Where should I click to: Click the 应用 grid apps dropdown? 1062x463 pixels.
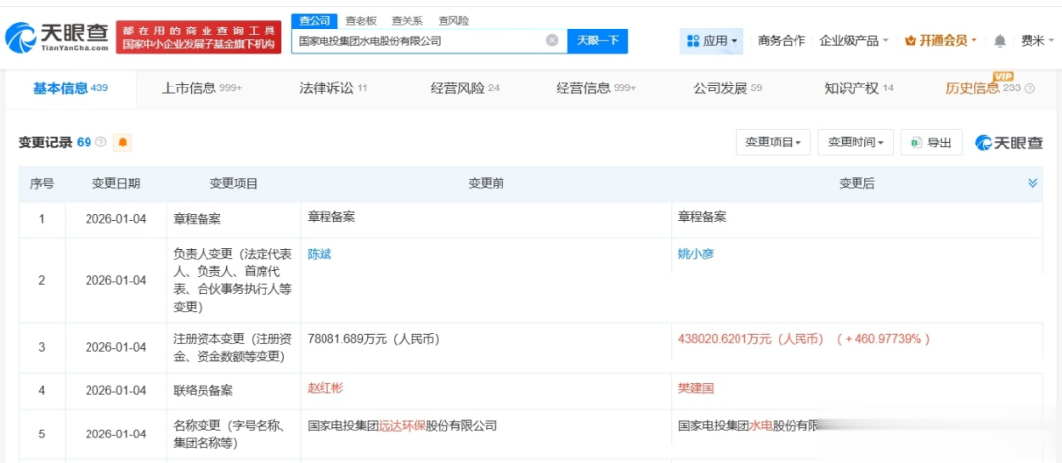712,41
